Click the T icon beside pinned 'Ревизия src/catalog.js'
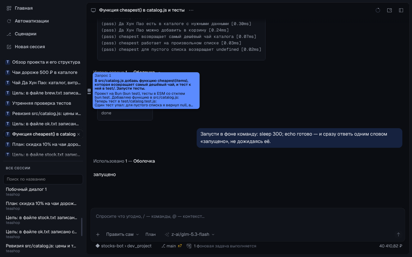The height and width of the screenshot is (257, 412). (x=8, y=113)
